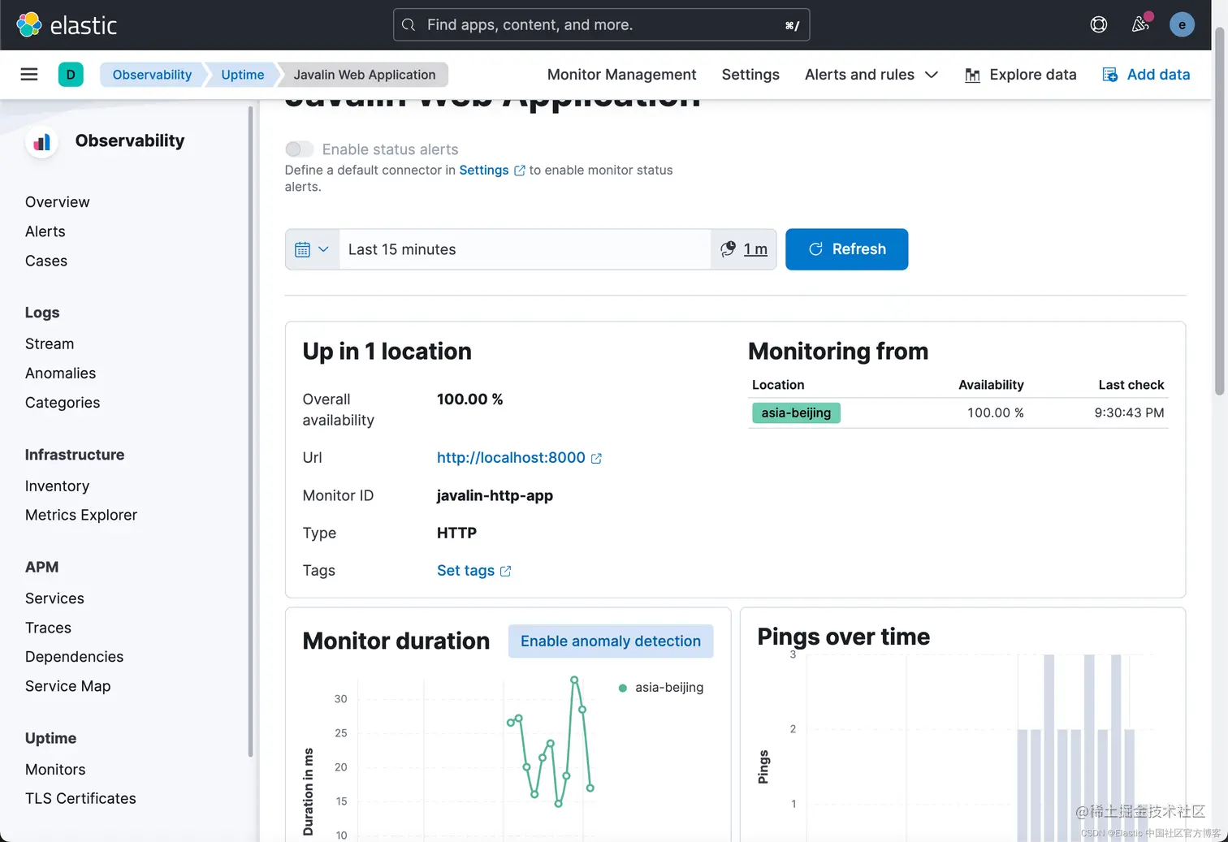Click the Elastic logo
The width and height of the screenshot is (1228, 842).
click(67, 25)
